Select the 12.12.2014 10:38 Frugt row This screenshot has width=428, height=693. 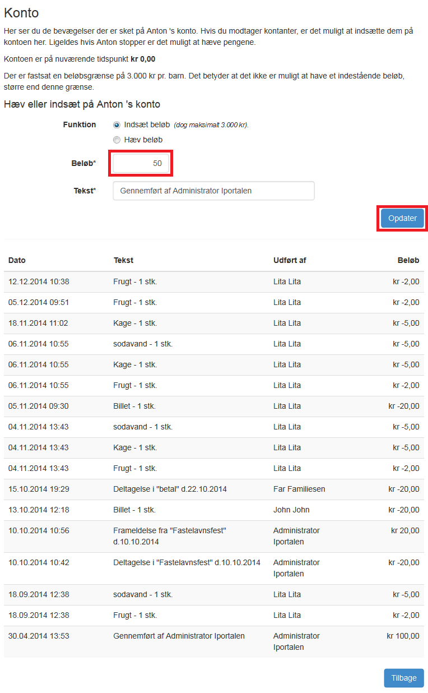click(x=214, y=281)
